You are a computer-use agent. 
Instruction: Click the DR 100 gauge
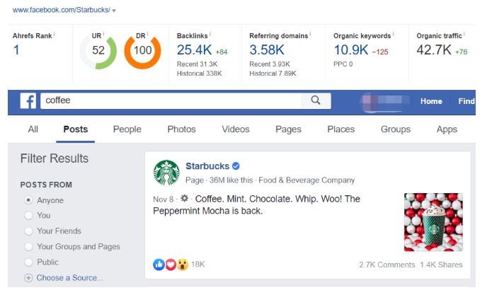(142, 50)
